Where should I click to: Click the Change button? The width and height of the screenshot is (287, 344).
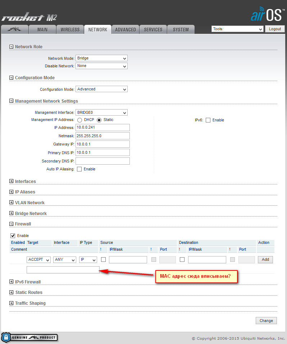click(266, 321)
